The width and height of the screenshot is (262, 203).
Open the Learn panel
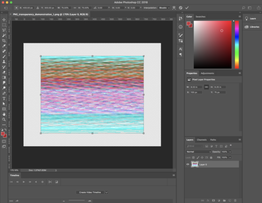click(x=251, y=19)
